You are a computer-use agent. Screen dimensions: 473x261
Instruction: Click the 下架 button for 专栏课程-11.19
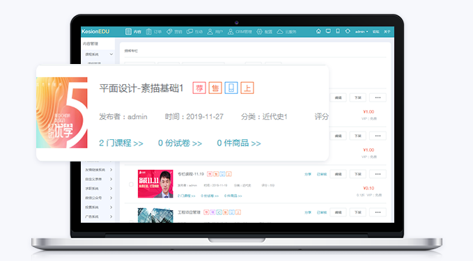358,174
